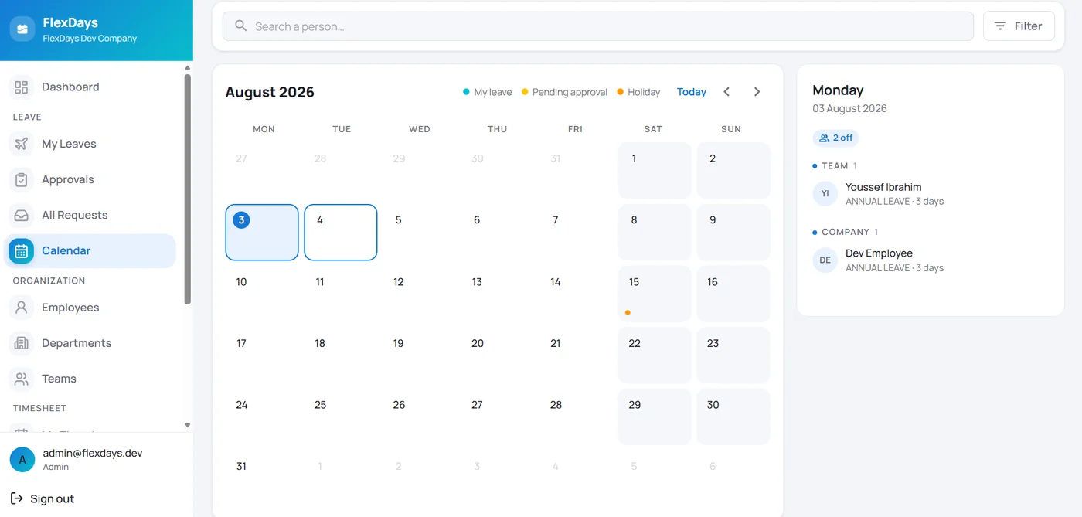1082x517 pixels.
Task: Click the Calendar sidebar icon
Action: click(x=22, y=250)
